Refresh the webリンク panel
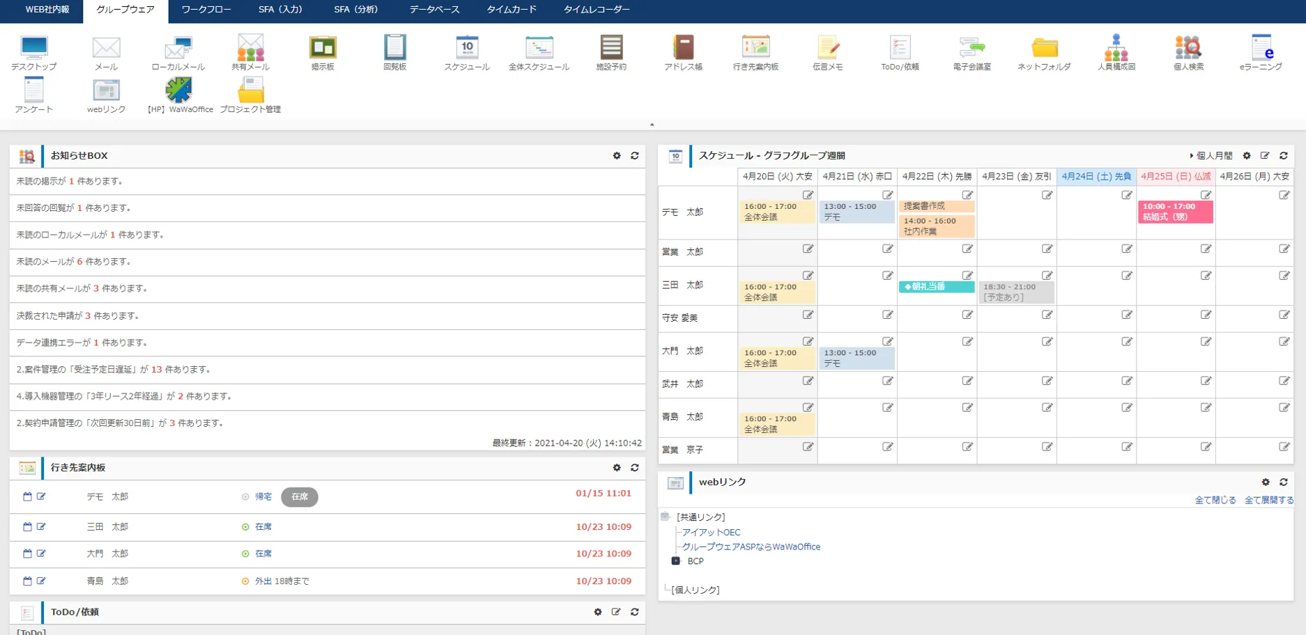The height and width of the screenshot is (635, 1306). 1284,482
